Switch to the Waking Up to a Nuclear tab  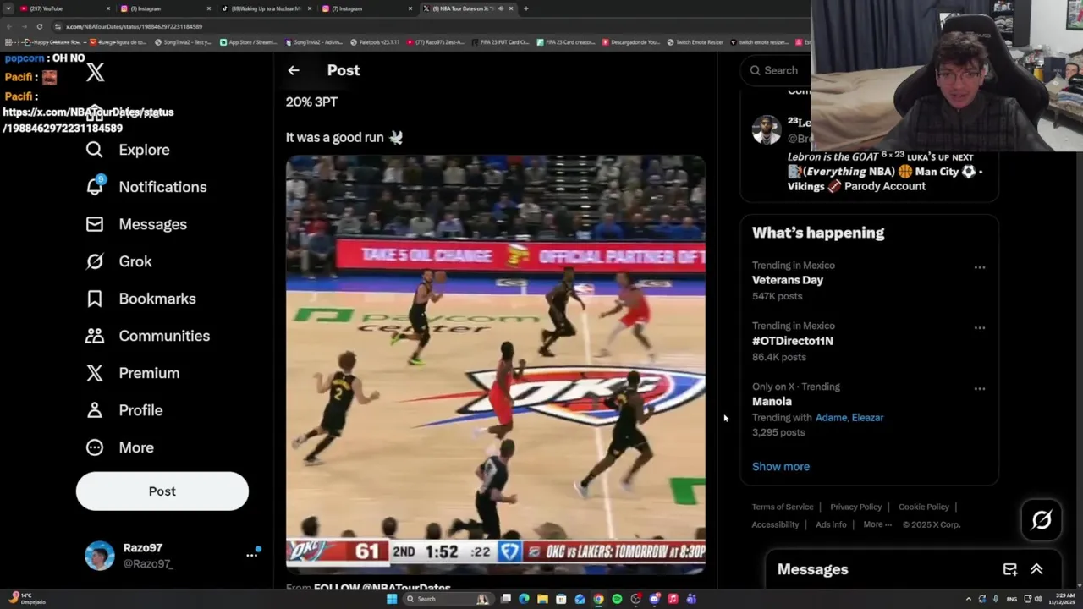[x=267, y=8]
